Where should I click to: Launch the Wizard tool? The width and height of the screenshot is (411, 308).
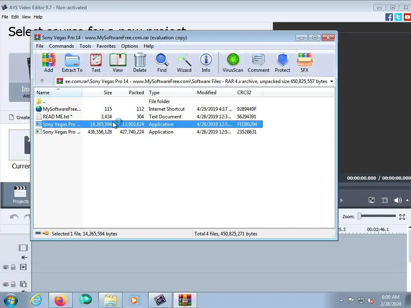click(x=184, y=63)
